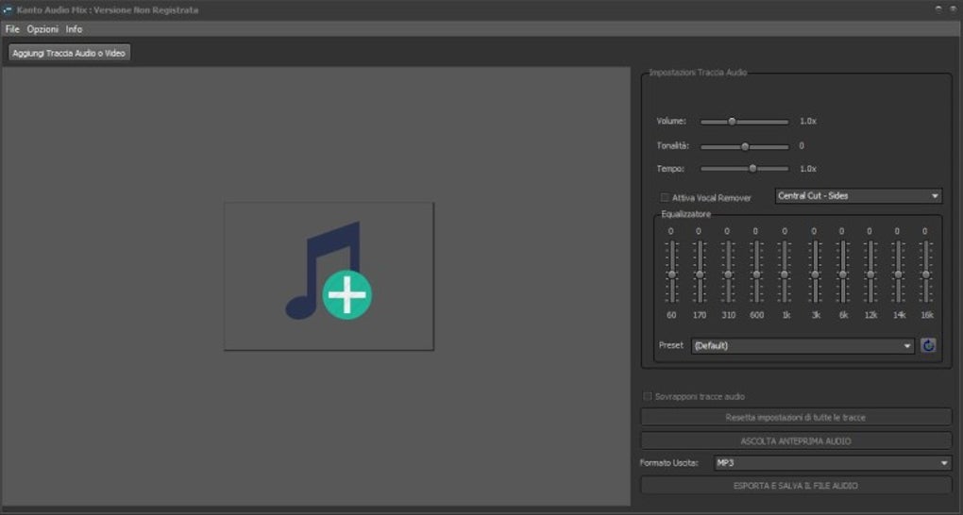Open the Info menu
Image resolution: width=963 pixels, height=515 pixels.
click(x=74, y=29)
